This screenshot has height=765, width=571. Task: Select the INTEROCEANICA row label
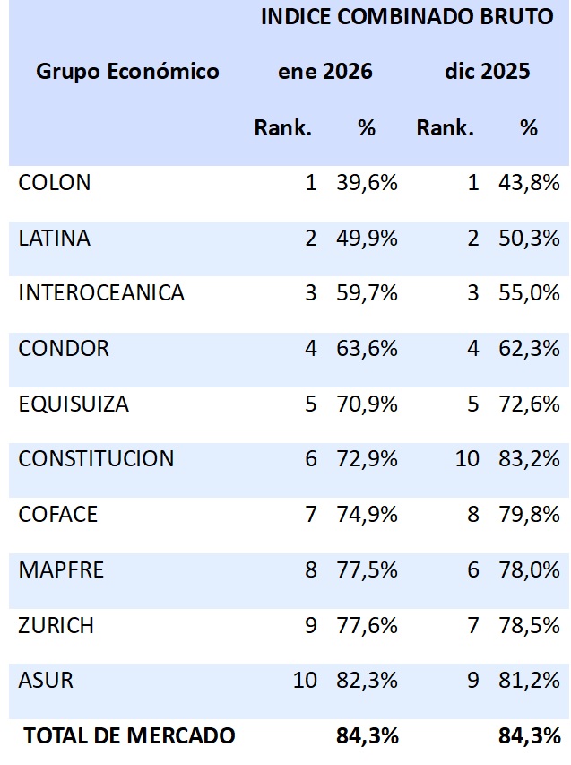pyautogui.click(x=101, y=293)
